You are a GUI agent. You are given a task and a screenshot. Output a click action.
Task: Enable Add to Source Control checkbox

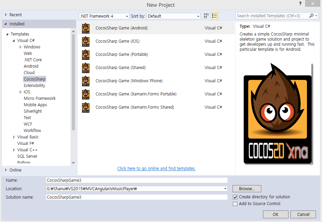click(x=235, y=204)
